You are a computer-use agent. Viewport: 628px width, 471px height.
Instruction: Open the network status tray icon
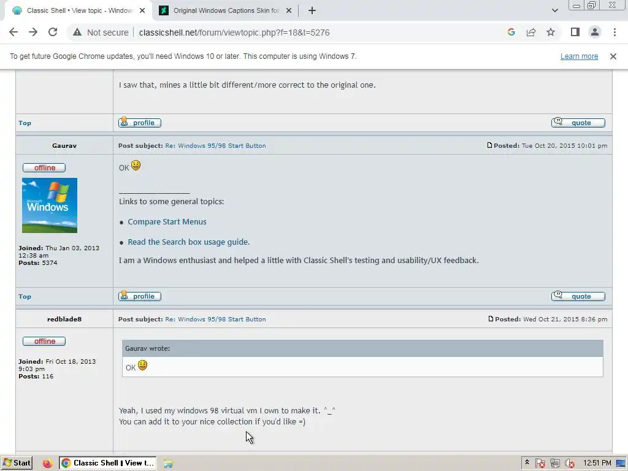pyautogui.click(x=554, y=464)
